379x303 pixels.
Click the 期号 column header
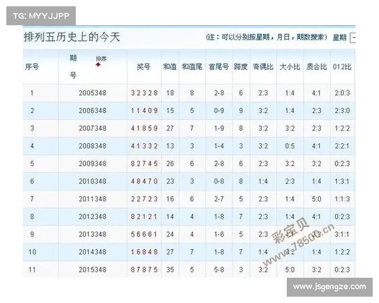73,66
